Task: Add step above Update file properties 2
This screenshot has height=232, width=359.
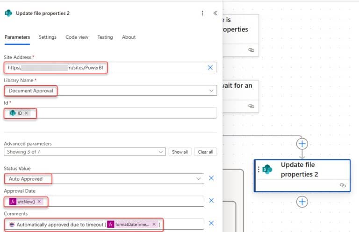Action: (x=302, y=144)
